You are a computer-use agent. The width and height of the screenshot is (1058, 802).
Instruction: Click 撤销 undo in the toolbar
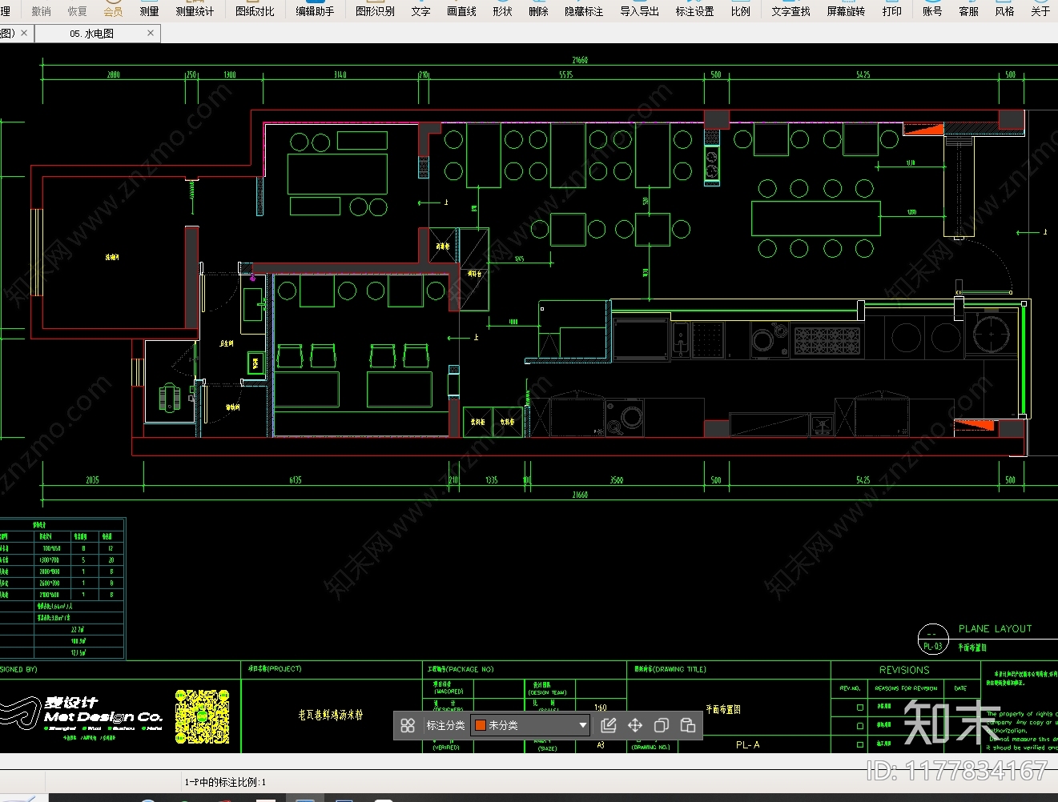click(41, 11)
